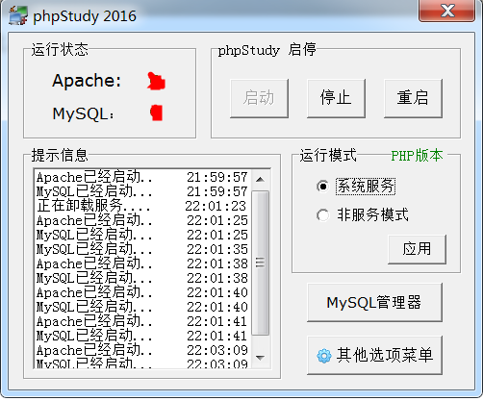
Task: Select the Apache已经启动 22:03:09 log line
Action: [x=142, y=350]
